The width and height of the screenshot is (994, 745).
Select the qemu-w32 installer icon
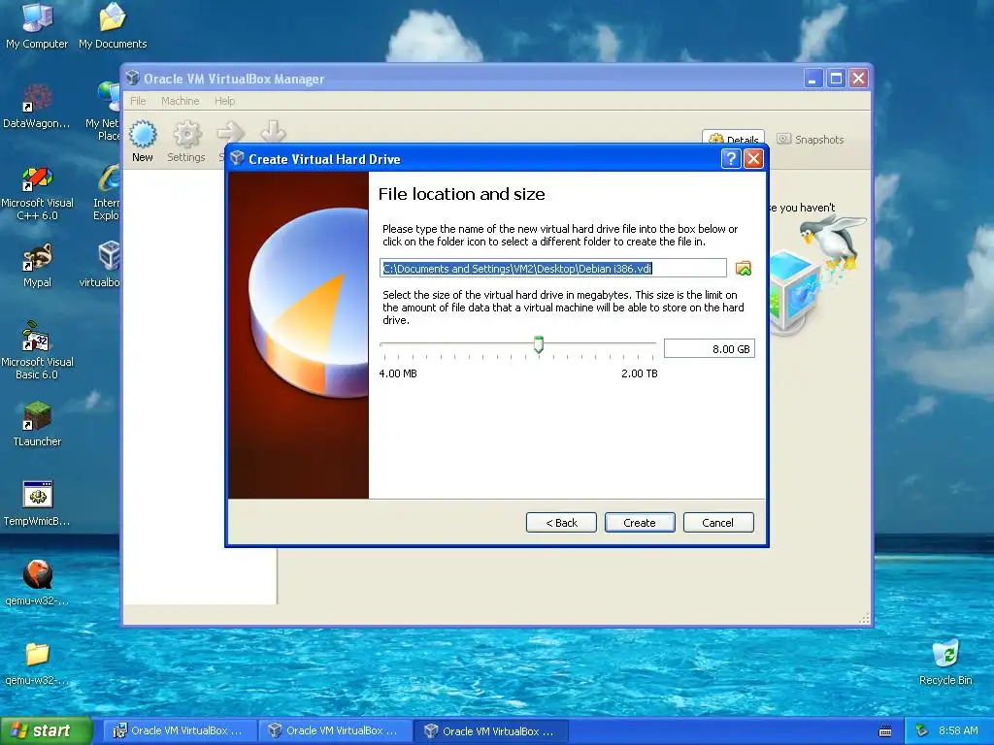[x=38, y=583]
